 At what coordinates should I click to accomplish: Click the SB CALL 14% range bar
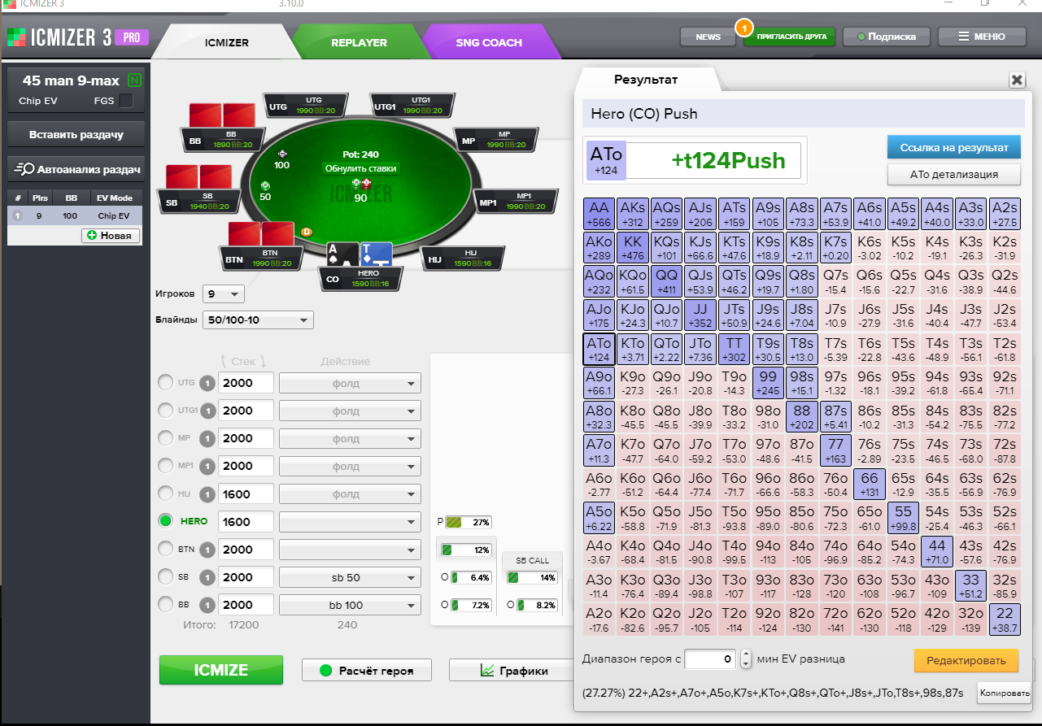pos(533,577)
